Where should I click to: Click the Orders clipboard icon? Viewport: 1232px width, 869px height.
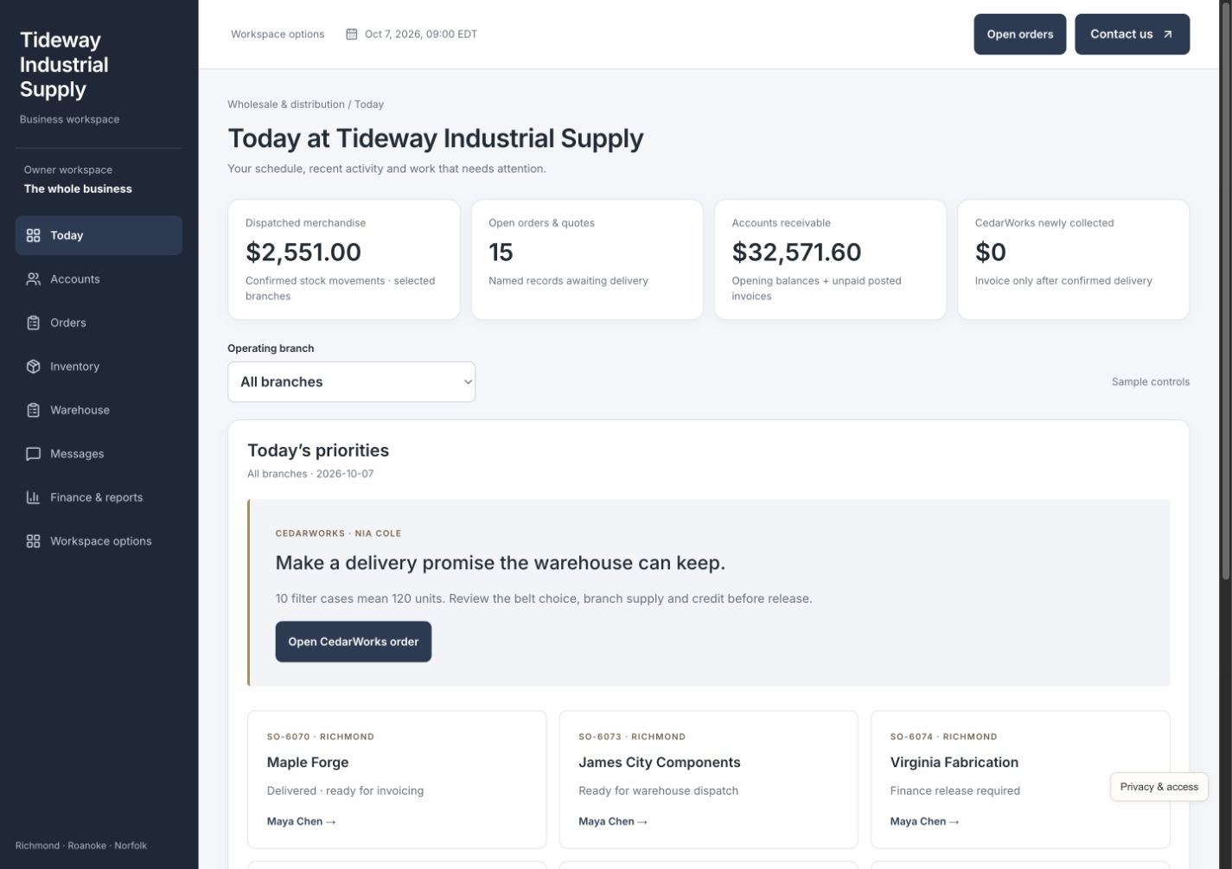34,323
